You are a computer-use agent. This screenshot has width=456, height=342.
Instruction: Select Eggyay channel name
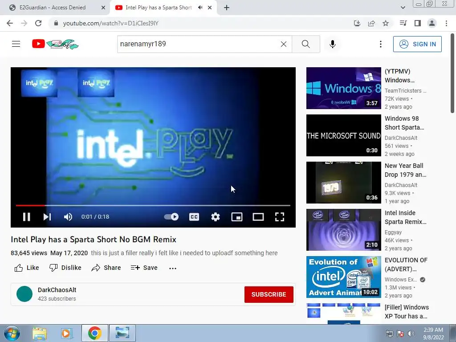pos(393,232)
